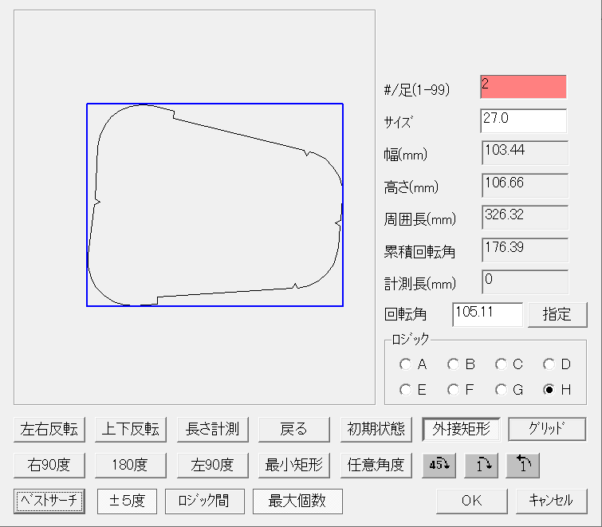The image size is (602, 527).
Task: Select logic radio button C
Action: [x=501, y=364]
